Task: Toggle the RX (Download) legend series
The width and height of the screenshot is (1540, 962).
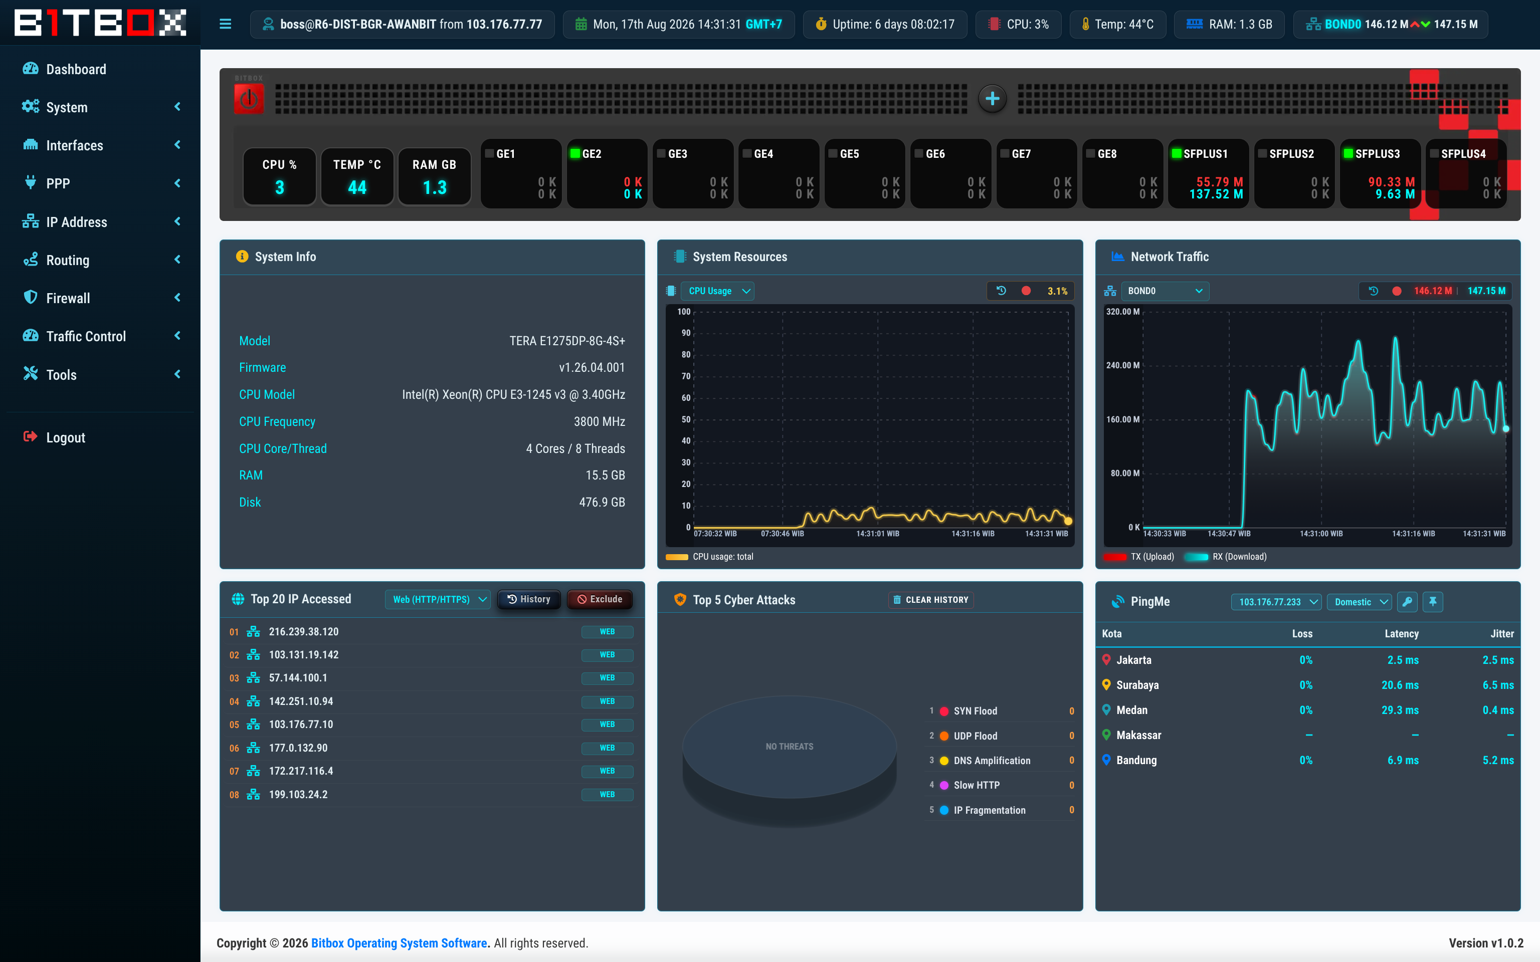Action: [x=1226, y=557]
